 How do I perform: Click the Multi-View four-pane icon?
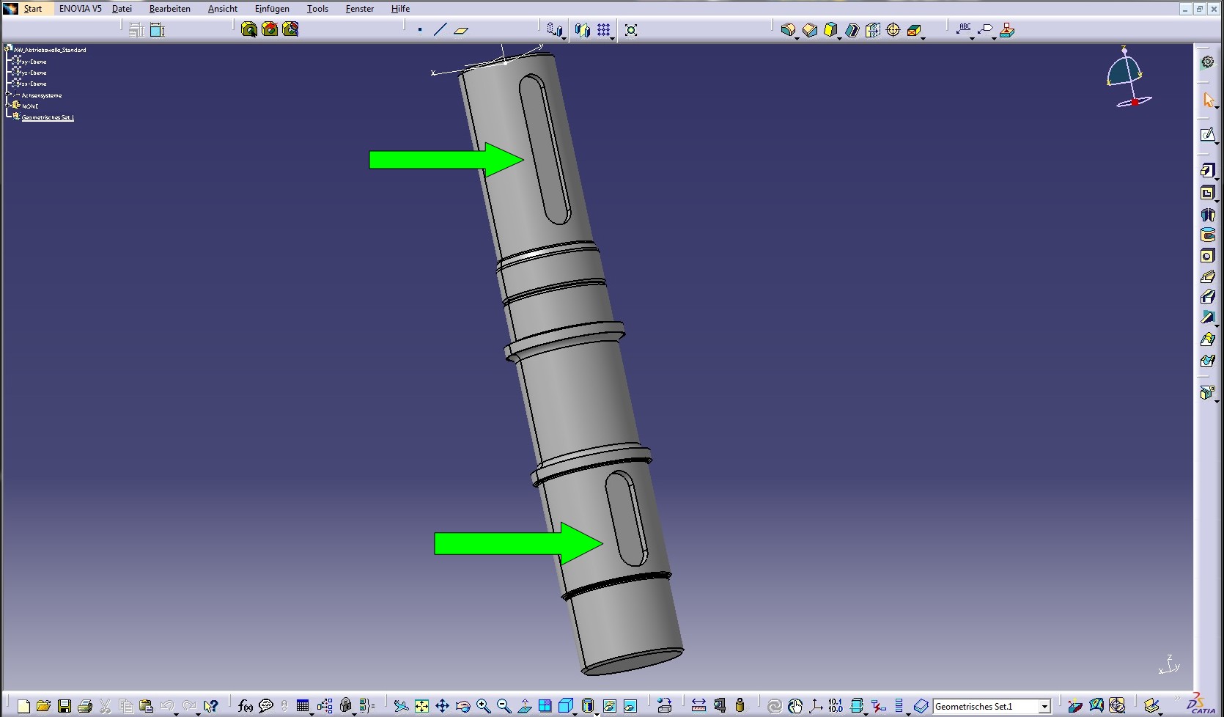[x=545, y=706]
